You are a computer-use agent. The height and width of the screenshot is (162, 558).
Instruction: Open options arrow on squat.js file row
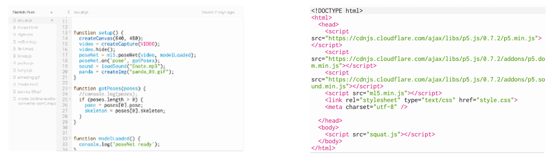tap(52, 21)
